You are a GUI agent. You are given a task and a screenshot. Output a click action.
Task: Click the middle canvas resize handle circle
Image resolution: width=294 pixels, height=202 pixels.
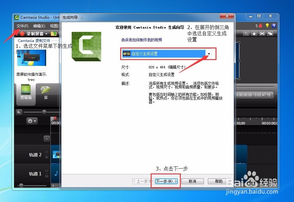[x=239, y=61]
